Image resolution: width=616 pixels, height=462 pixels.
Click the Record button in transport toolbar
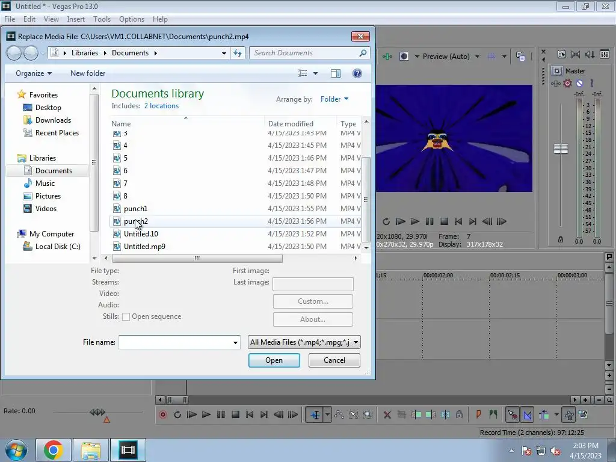(x=163, y=414)
